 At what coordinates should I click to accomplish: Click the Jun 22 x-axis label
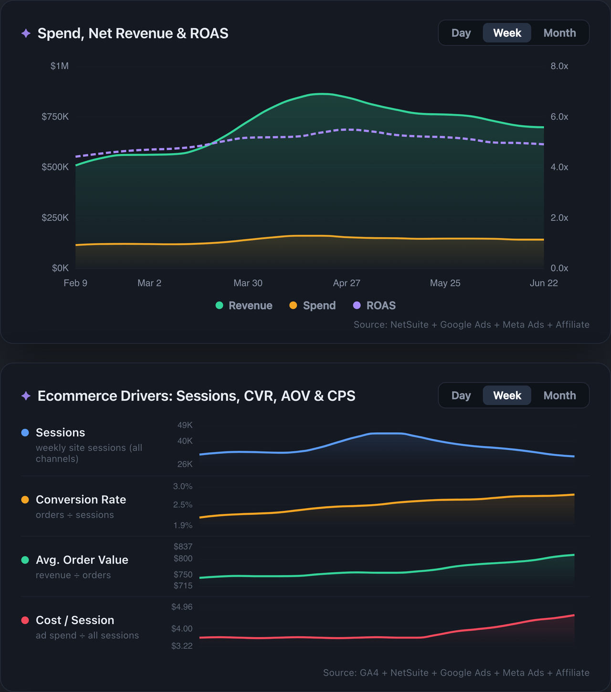coord(544,283)
